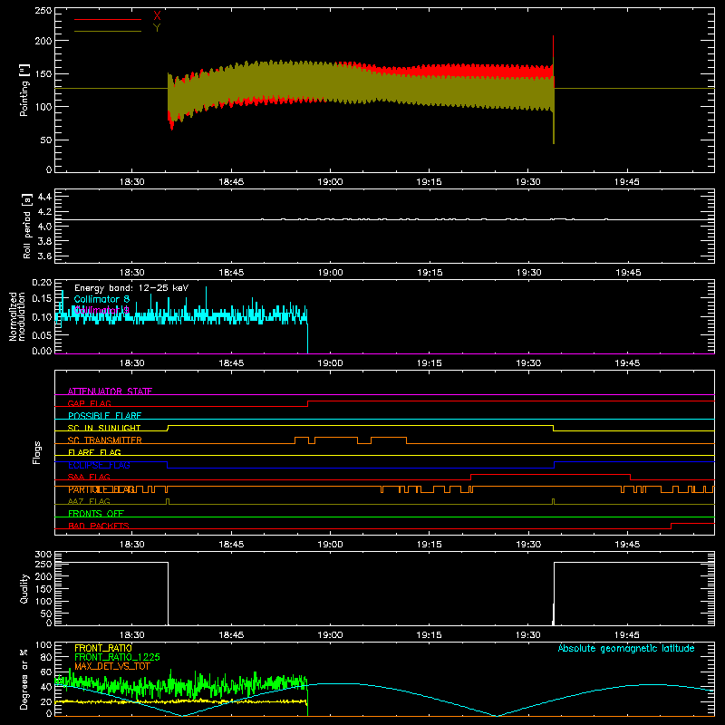Click the 'Absolute geomagnetic latitude' label
This screenshot has width=725, height=725.
coord(626,649)
